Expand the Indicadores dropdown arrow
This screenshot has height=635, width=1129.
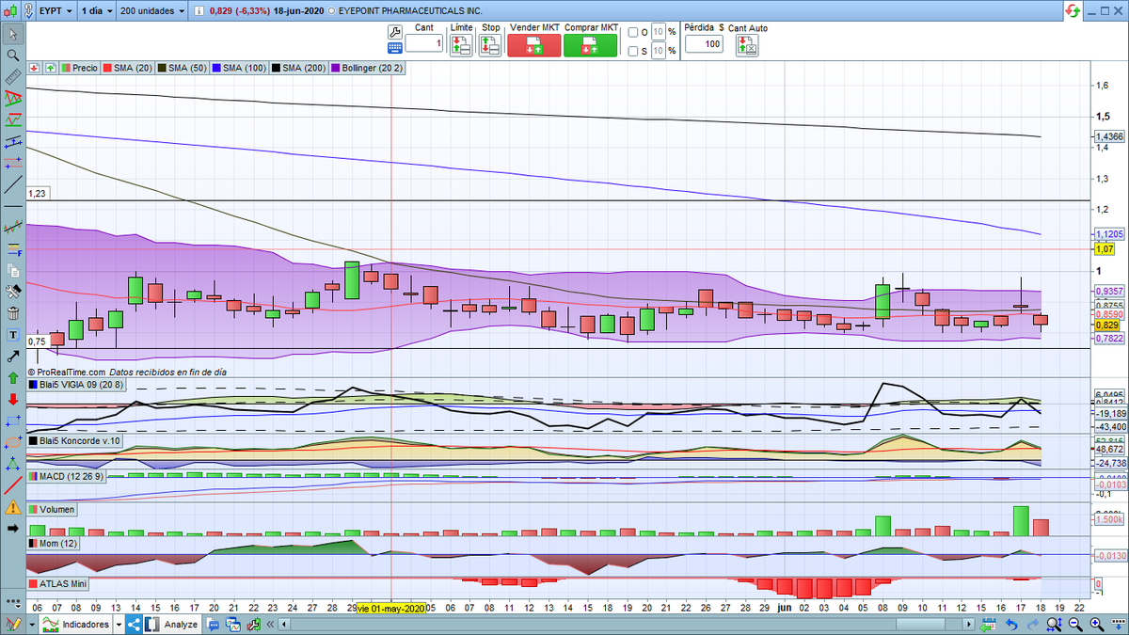pos(118,624)
